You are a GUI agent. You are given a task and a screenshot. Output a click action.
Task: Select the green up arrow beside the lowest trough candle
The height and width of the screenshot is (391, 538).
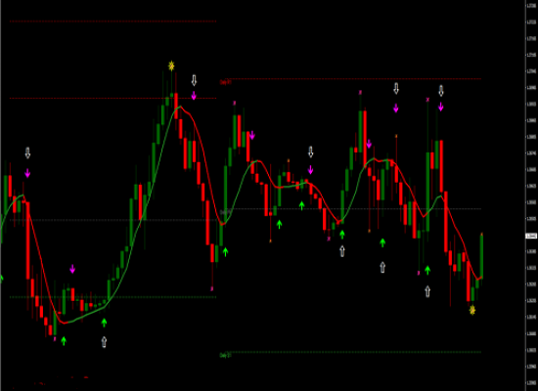tap(64, 340)
